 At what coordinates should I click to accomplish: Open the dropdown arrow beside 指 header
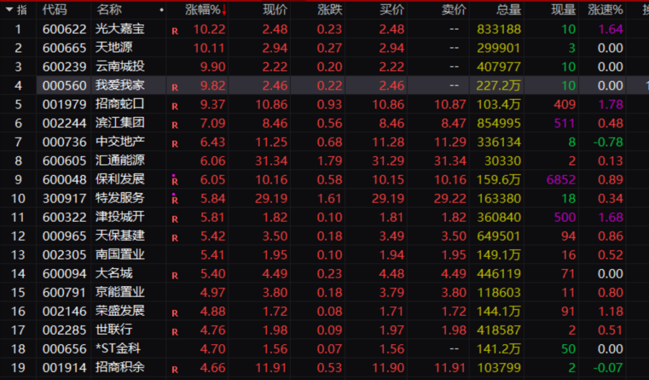tap(9, 10)
